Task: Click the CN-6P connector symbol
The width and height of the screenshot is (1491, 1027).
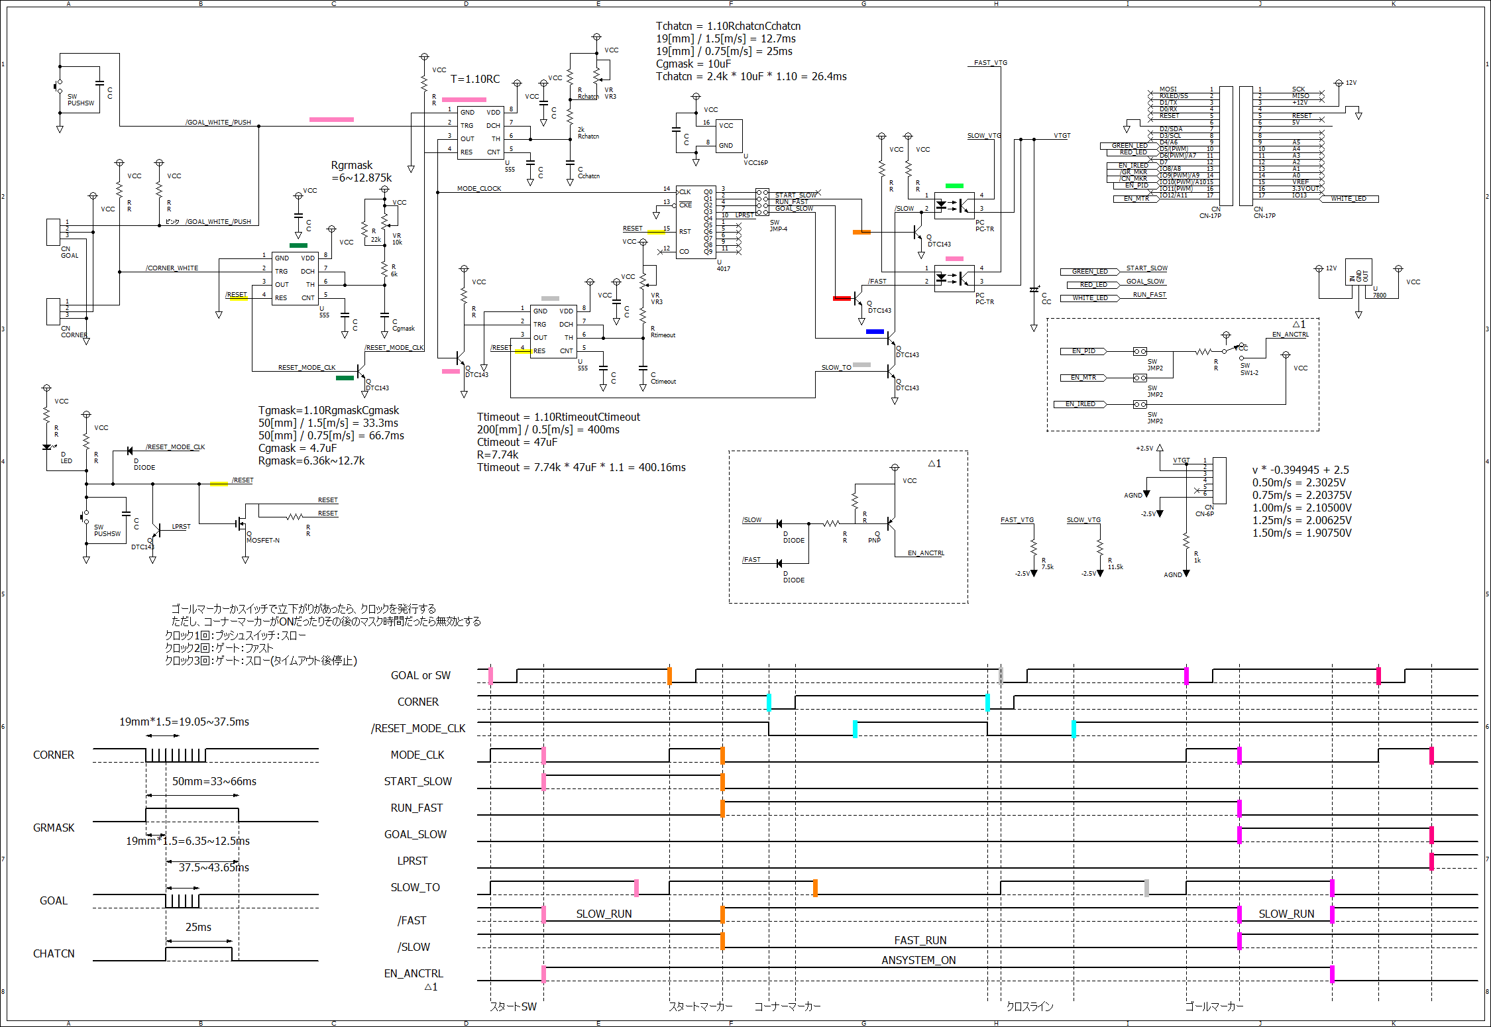Action: 1219,480
